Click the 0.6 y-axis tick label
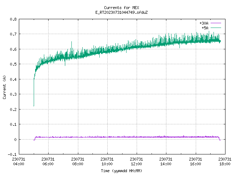Viewport: 232px width, 174px height. pyautogui.click(x=13, y=49)
